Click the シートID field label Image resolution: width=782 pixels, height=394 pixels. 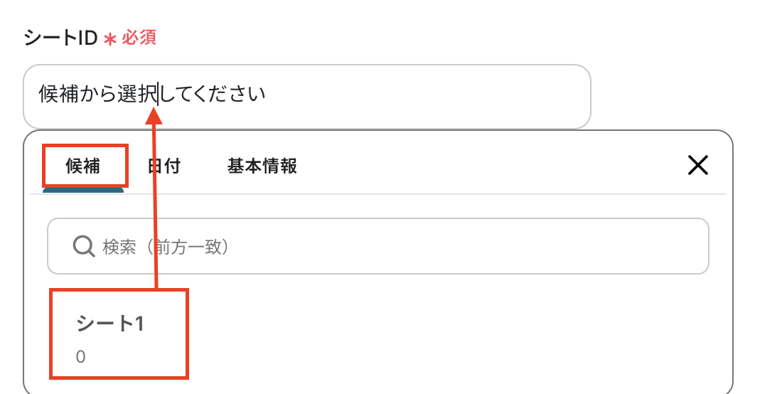pos(60,38)
